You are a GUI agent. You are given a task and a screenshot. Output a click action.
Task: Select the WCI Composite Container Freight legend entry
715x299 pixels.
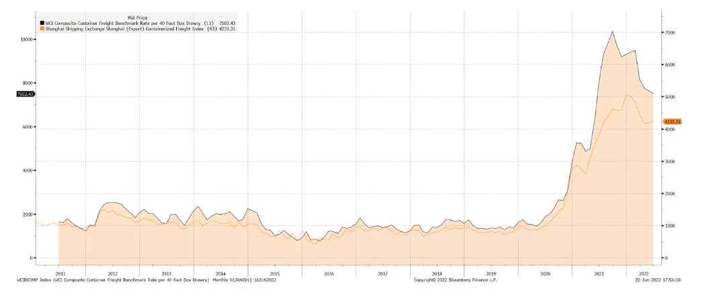pyautogui.click(x=121, y=23)
